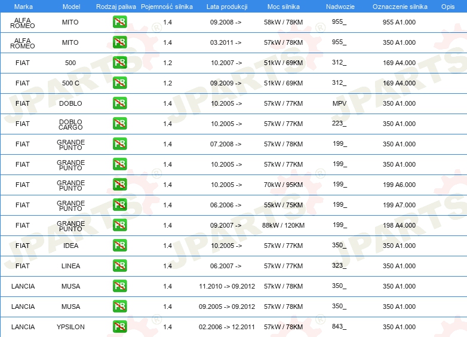Click the 10.2007 -> production date
Viewport: 467px width, 337px height.
click(226, 63)
